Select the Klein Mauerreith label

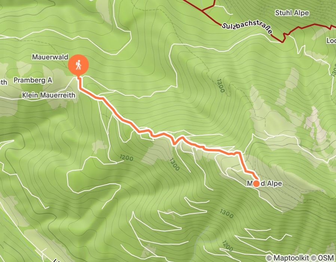click(49, 95)
